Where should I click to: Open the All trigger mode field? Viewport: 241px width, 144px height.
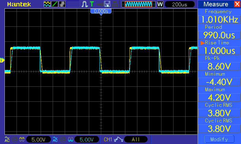136,139
